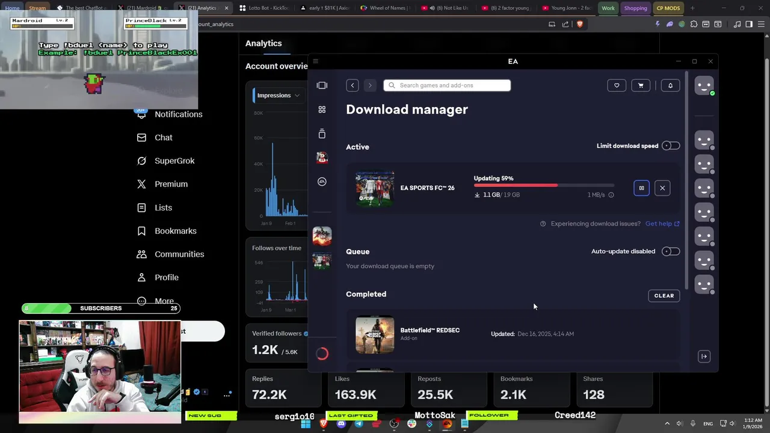The image size is (770, 433).
Task: Open the EA app hamburger menu
Action: point(315,61)
